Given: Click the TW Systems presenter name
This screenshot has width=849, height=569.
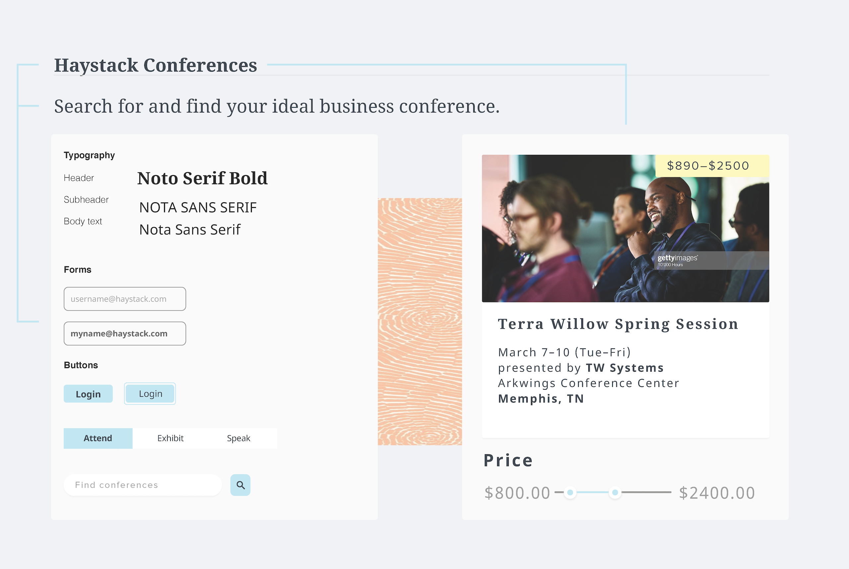Looking at the screenshot, I should 625,368.
